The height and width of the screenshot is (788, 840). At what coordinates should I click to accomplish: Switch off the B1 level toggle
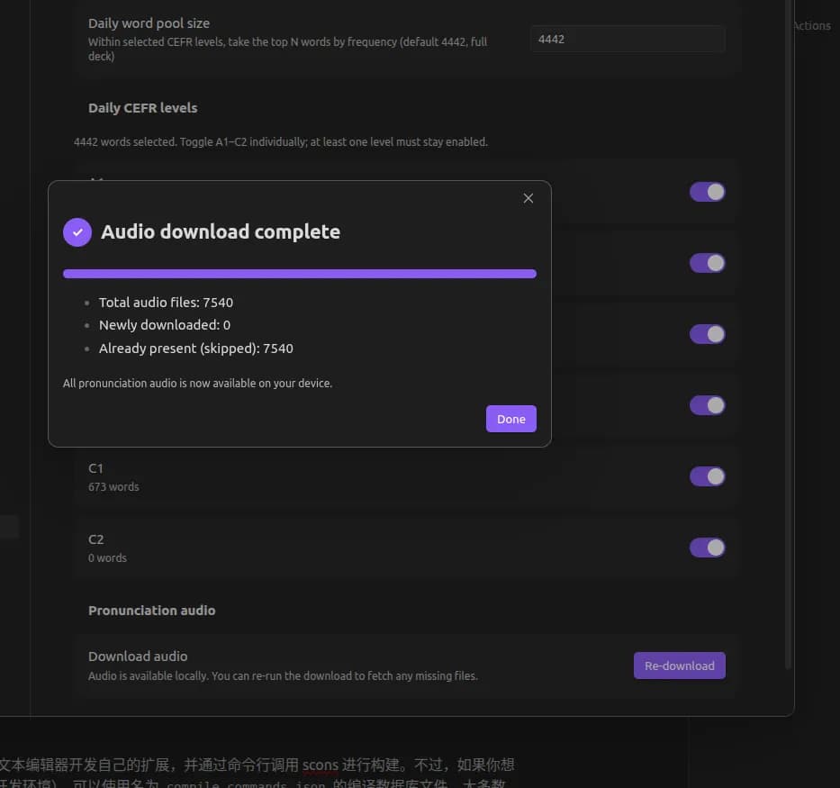(707, 334)
